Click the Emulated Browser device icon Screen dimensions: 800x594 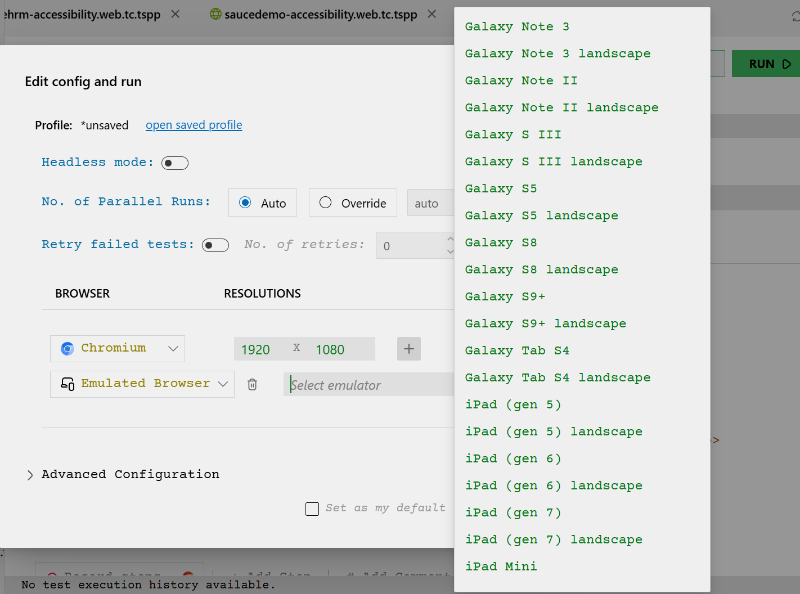click(x=67, y=384)
